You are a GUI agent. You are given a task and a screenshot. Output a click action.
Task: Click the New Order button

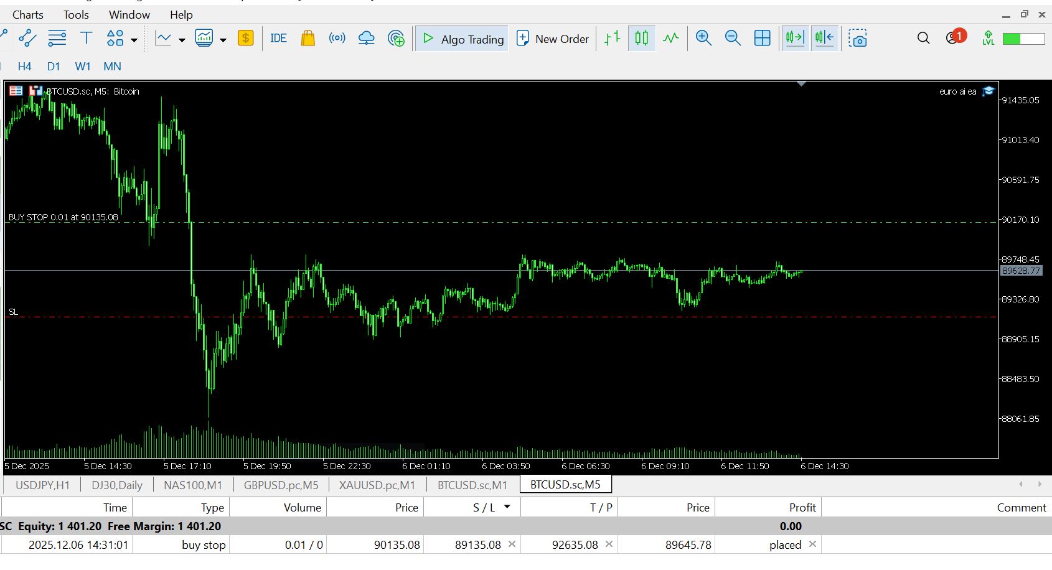coord(553,39)
